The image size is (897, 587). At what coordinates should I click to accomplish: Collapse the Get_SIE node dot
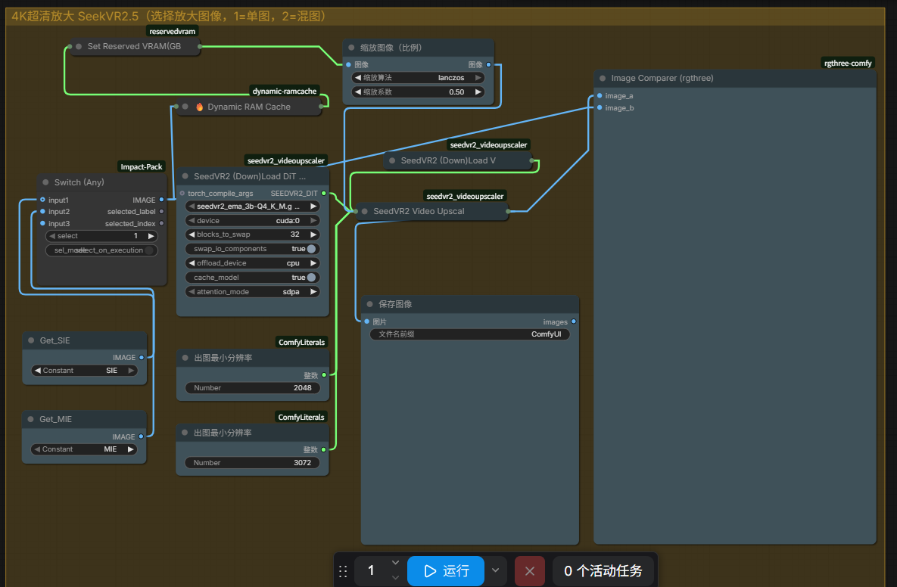tap(31, 340)
